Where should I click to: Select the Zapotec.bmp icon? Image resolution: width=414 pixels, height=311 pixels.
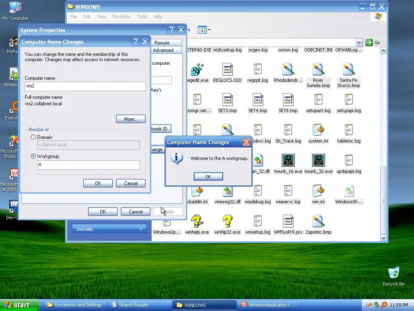point(318,221)
